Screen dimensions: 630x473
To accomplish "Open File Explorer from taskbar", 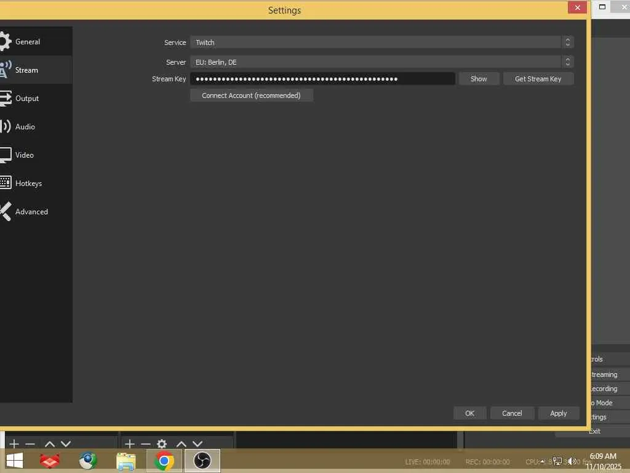I will point(126,461).
